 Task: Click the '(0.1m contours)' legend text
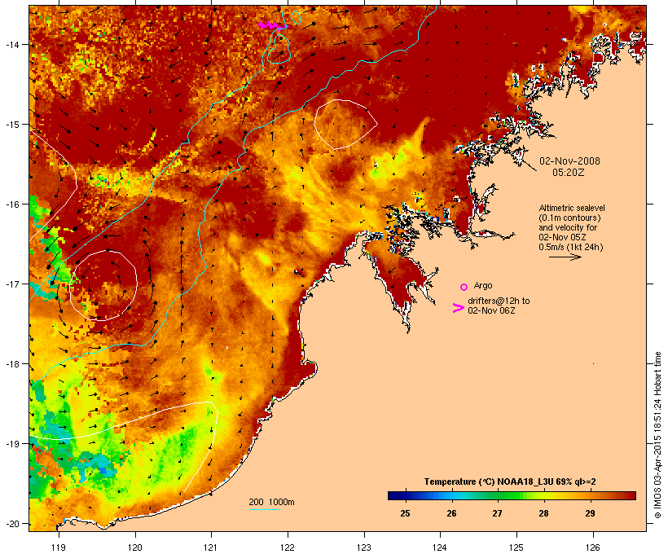[x=569, y=218]
